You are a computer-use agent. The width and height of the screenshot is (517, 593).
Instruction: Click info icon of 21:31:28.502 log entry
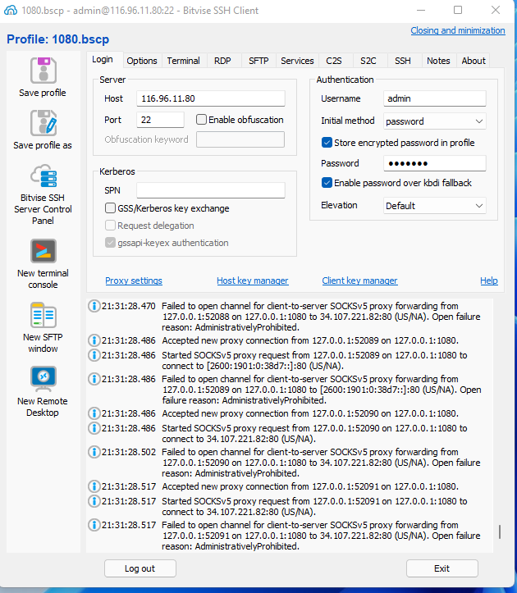click(94, 452)
